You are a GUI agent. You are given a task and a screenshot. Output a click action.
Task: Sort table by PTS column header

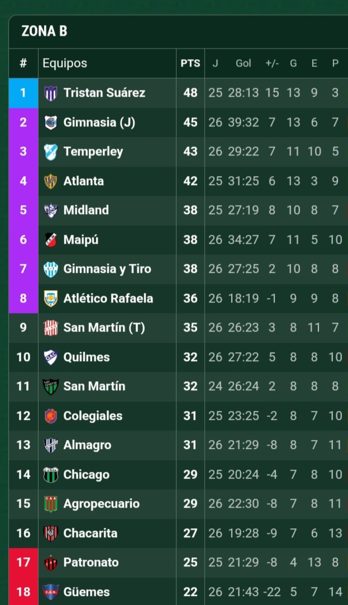coord(190,63)
